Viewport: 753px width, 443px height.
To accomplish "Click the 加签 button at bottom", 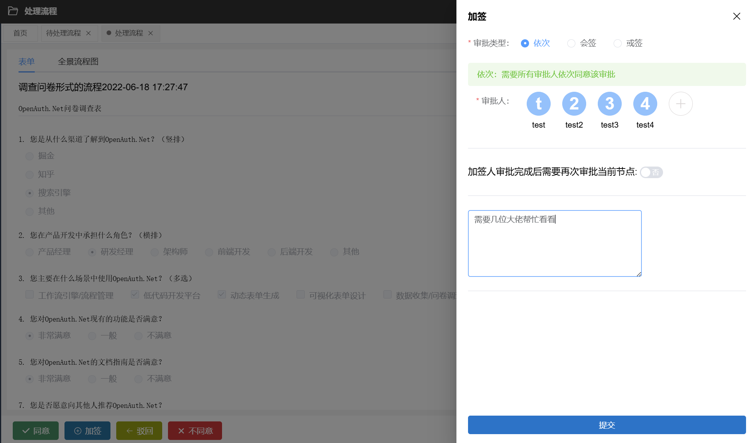I will [x=87, y=431].
